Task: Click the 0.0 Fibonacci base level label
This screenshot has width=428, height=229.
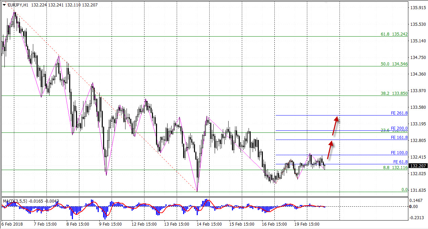Action: 404,190
